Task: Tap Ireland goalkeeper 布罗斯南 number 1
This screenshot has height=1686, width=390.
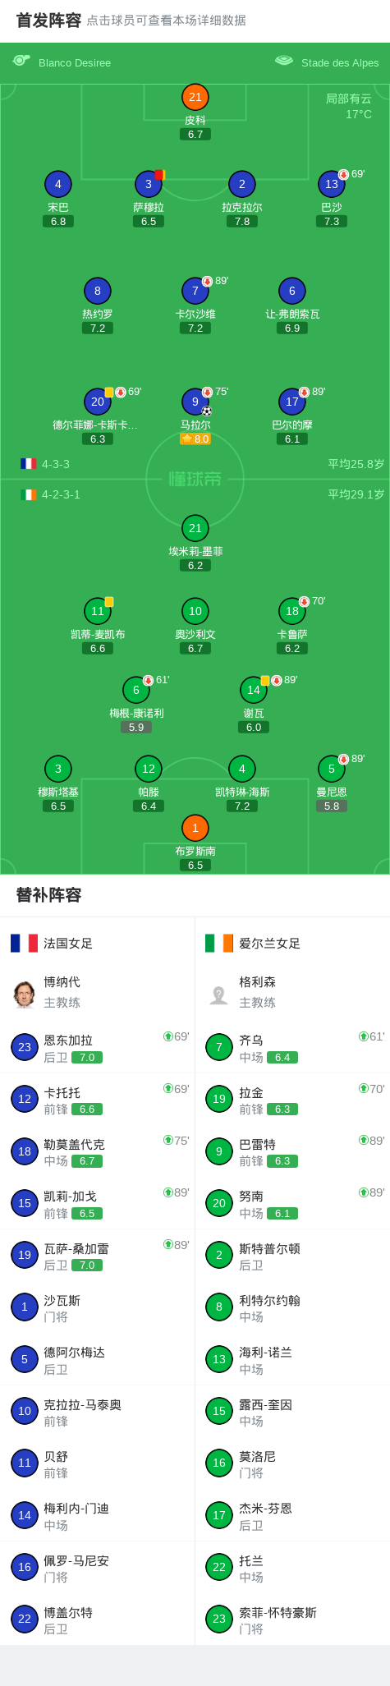Action: click(195, 828)
